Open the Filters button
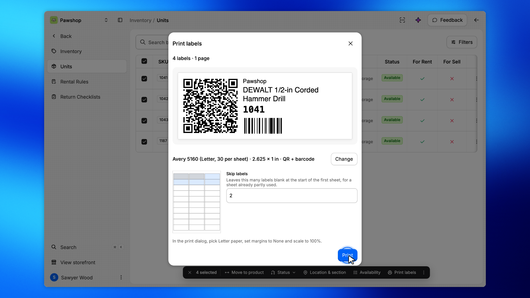The width and height of the screenshot is (530, 298). point(462,42)
